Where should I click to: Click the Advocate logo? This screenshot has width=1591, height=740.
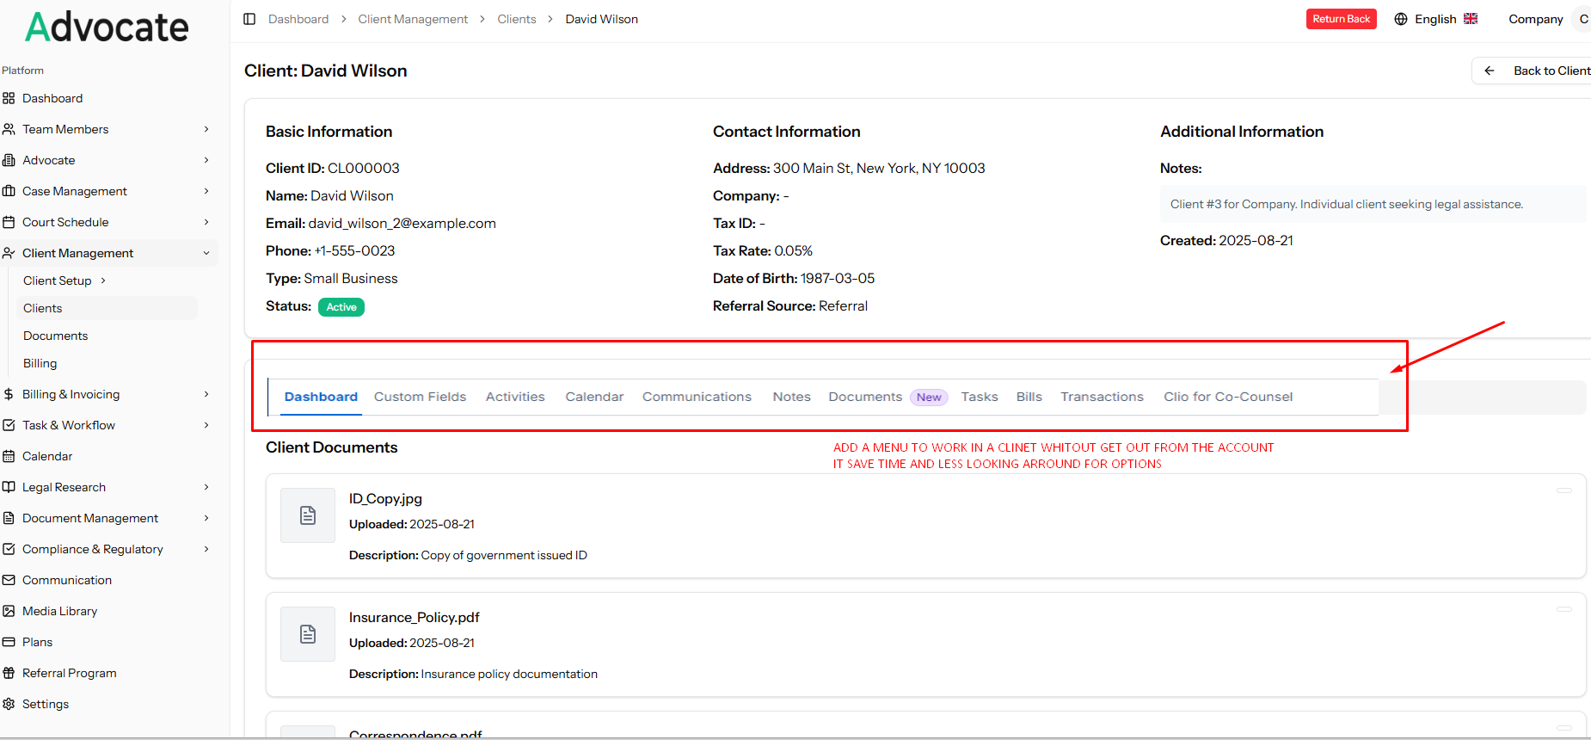tap(107, 28)
